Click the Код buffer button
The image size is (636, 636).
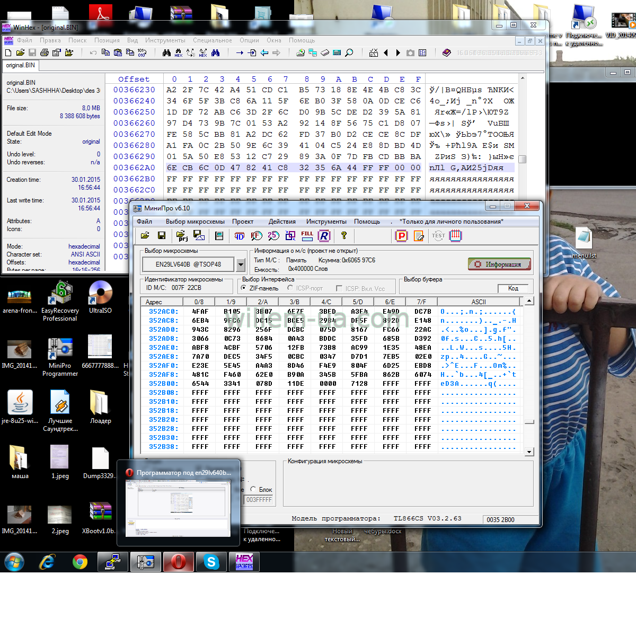click(x=513, y=288)
